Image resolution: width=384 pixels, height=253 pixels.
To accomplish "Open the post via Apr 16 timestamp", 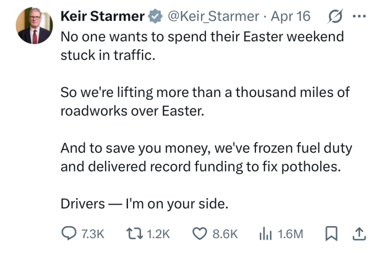I will coord(291,16).
